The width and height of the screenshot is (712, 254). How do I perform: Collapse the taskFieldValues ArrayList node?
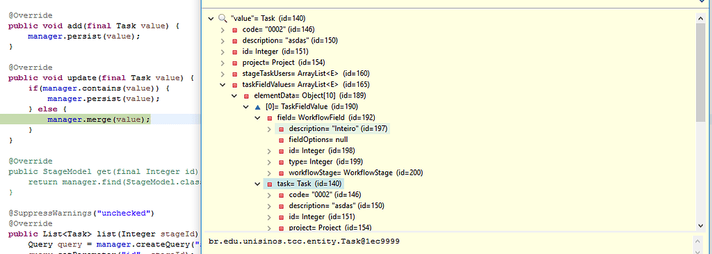[222, 84]
